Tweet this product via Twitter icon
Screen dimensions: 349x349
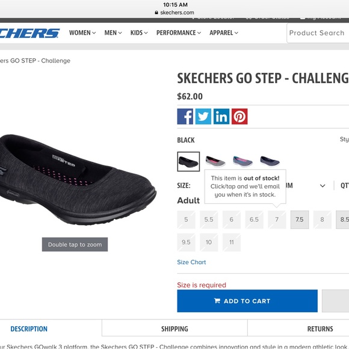203,116
